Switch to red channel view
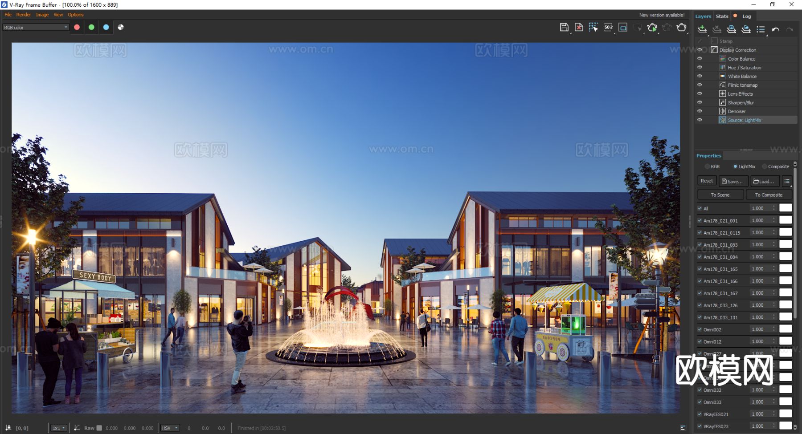 tap(77, 27)
